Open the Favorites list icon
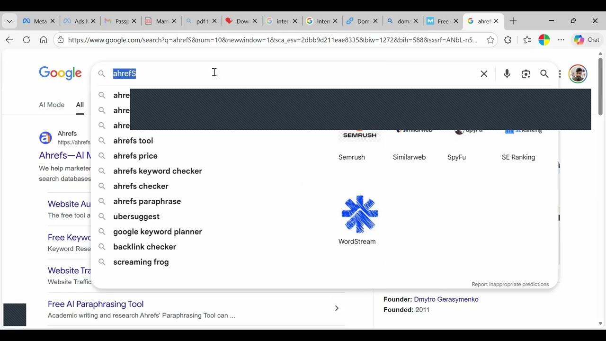 click(x=527, y=40)
